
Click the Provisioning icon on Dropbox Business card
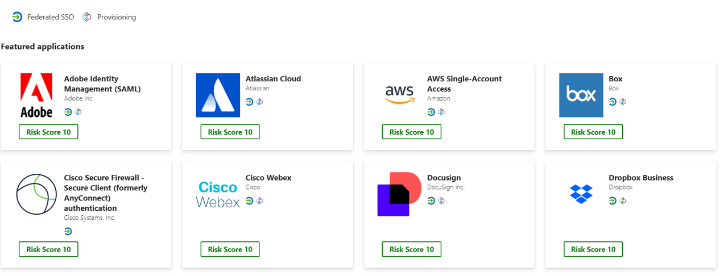pos(623,200)
